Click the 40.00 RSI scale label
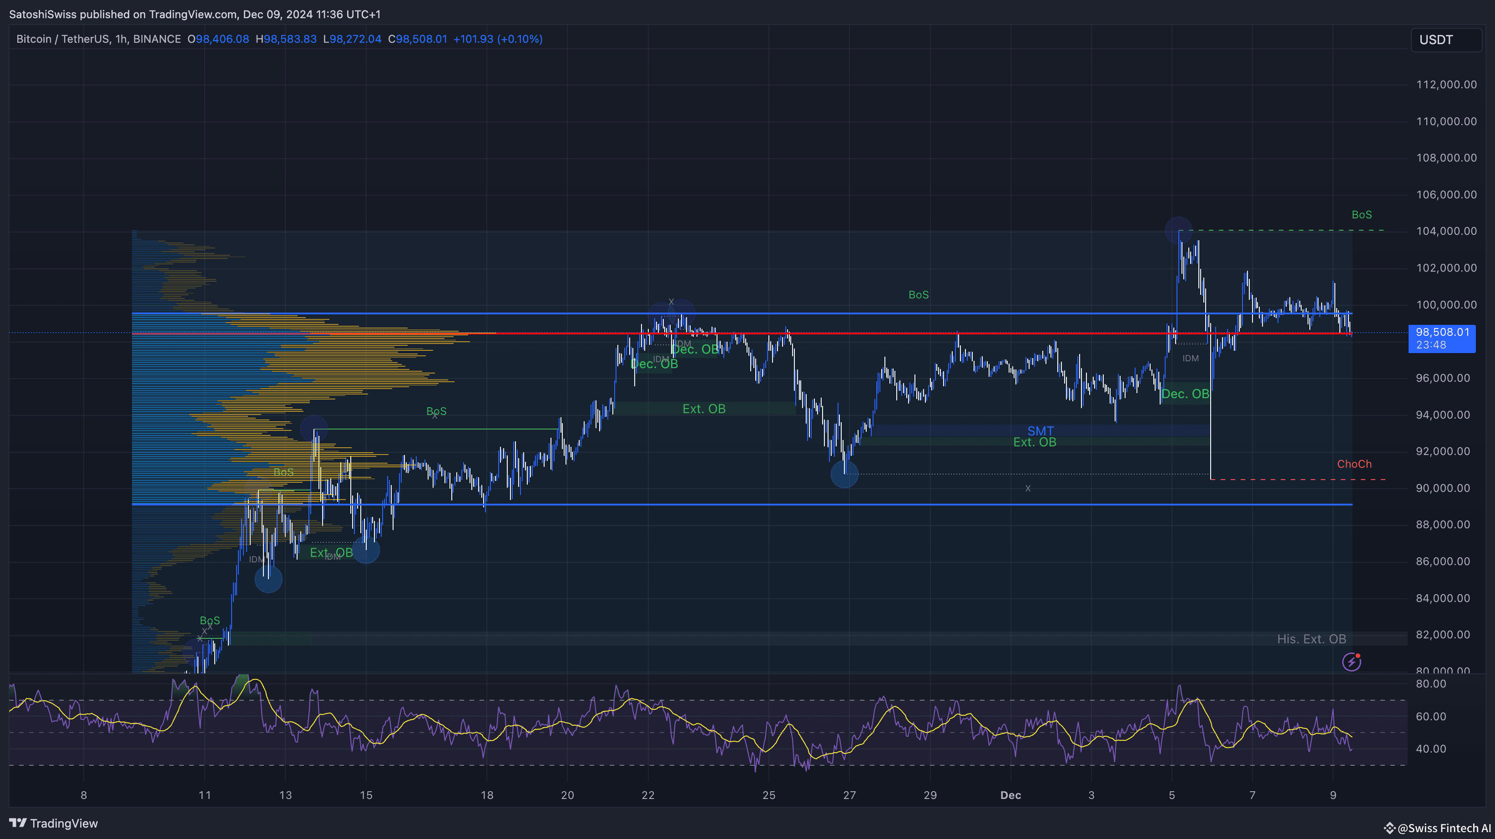The height and width of the screenshot is (839, 1495). 1430,749
